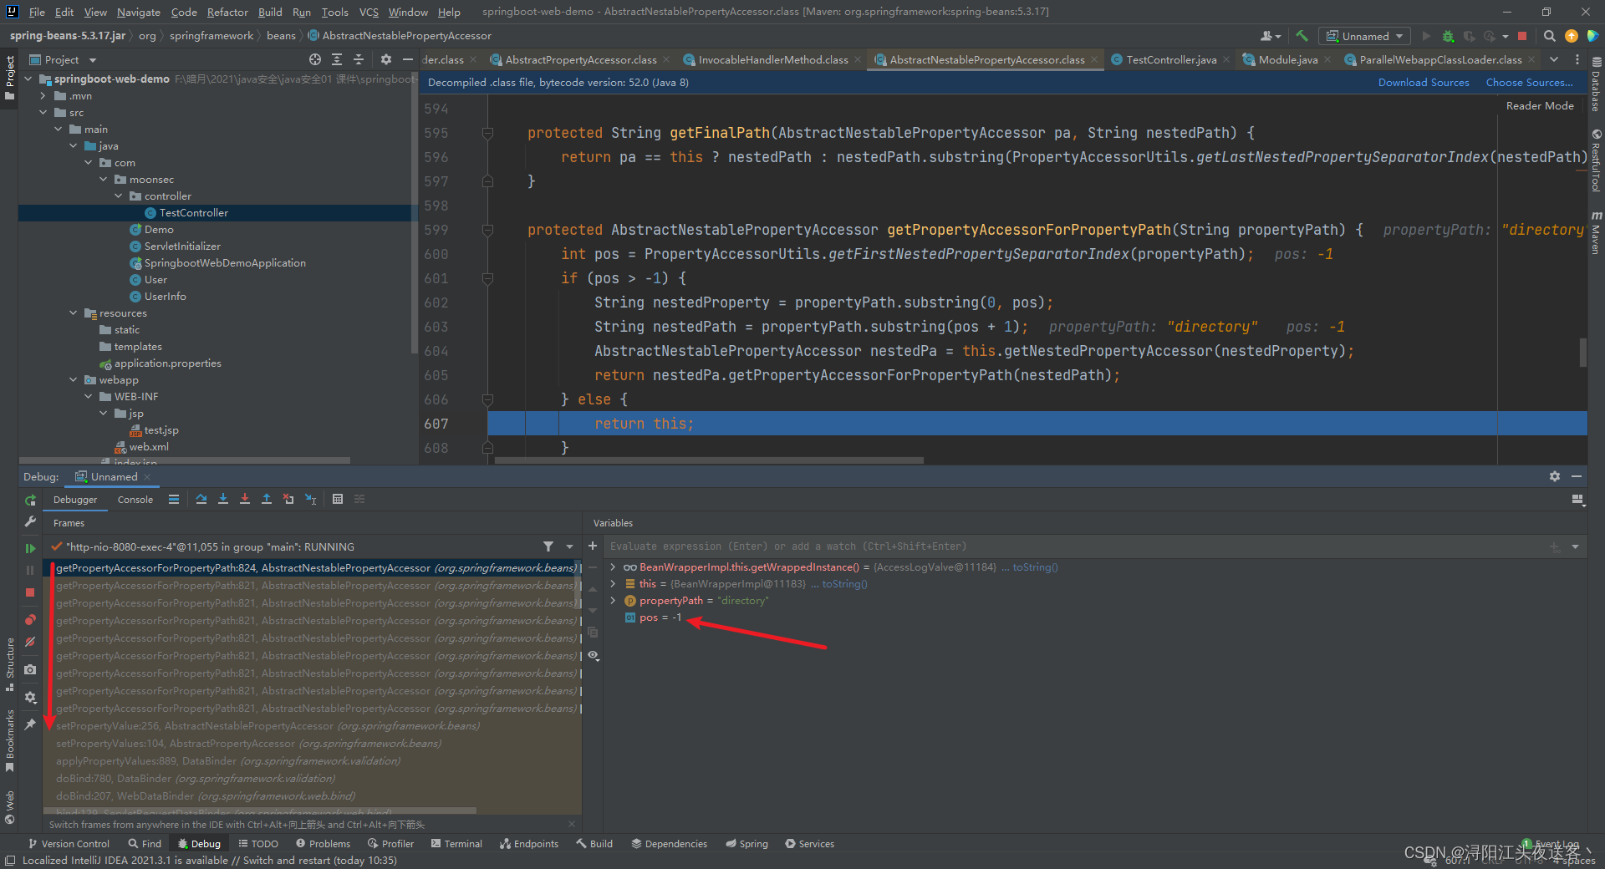The width and height of the screenshot is (1605, 869).
Task: Click Drop Frame icon
Action: tap(288, 499)
